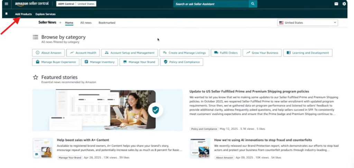Filter by Manage Your Brand category
The width and height of the screenshot is (354, 168).
pyautogui.click(x=139, y=62)
